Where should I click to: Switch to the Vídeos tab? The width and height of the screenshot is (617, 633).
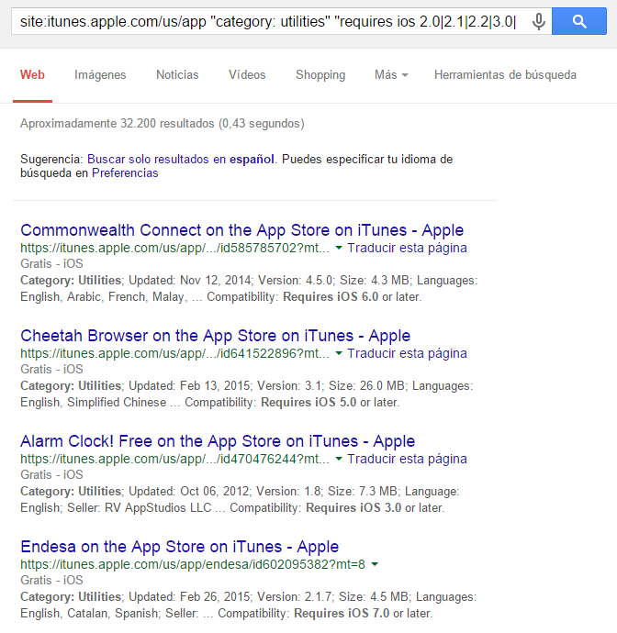point(247,74)
